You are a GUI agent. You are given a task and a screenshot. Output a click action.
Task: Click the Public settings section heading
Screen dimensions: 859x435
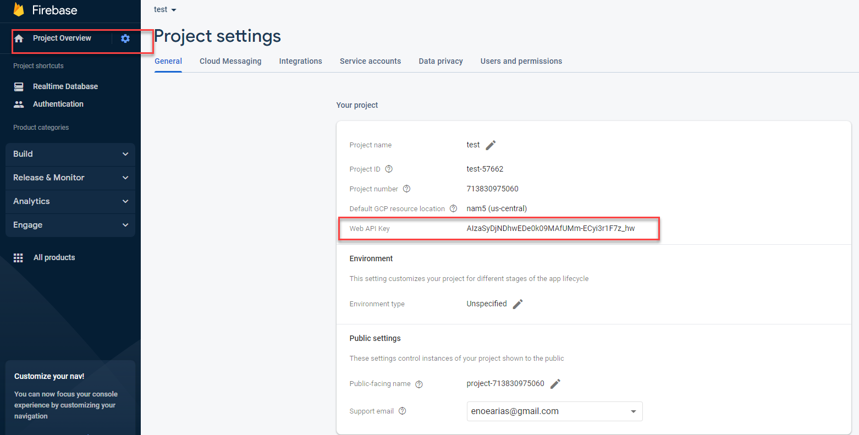pyautogui.click(x=375, y=338)
